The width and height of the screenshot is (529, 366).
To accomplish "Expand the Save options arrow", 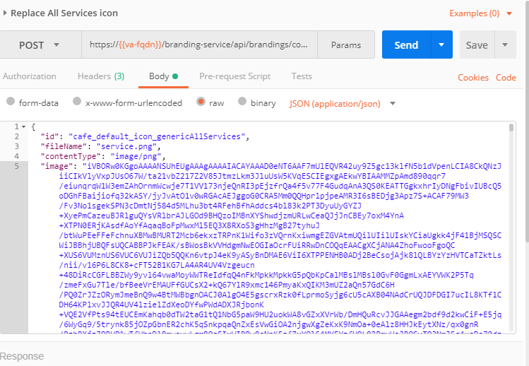I will click(x=505, y=45).
